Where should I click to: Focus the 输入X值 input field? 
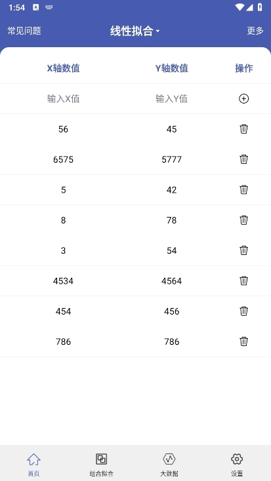[63, 99]
